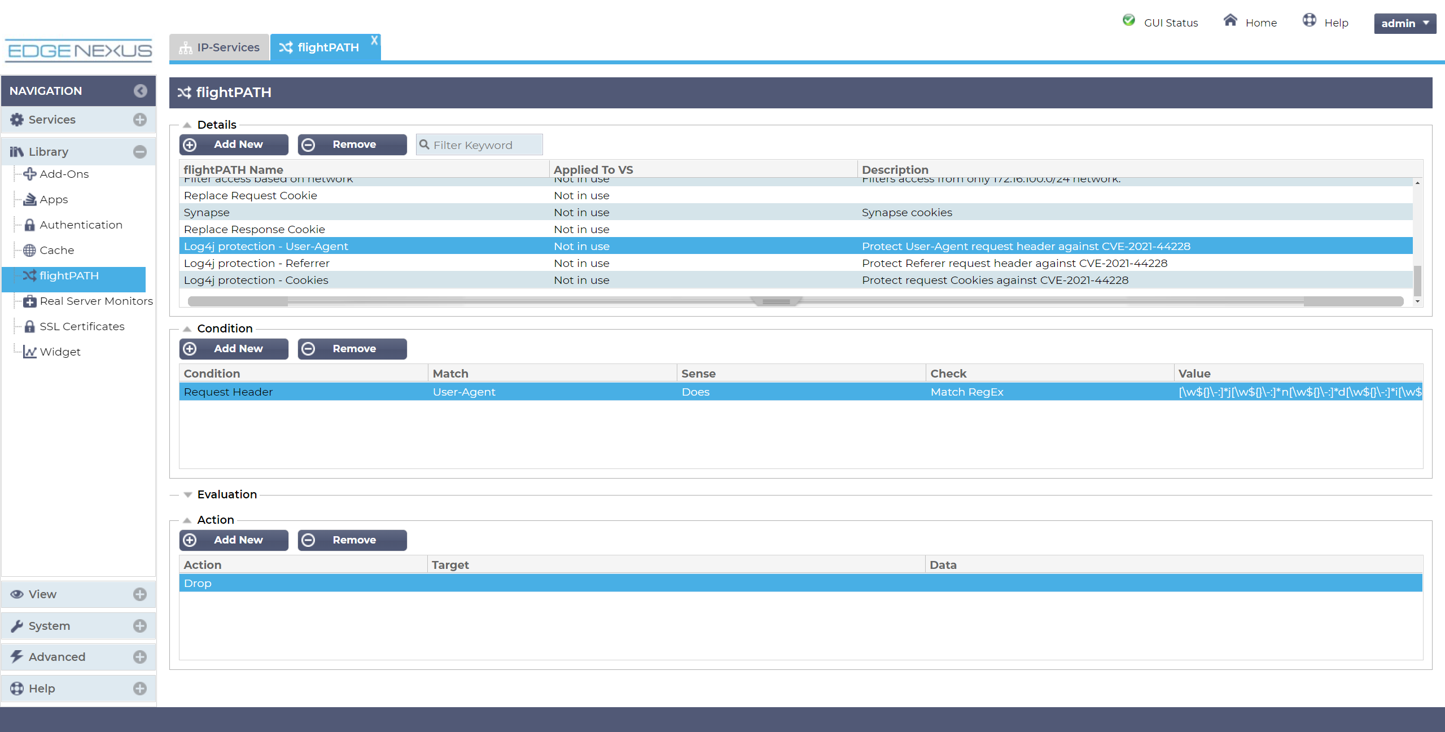The image size is (1445, 732).
Task: Select Log4j protection - Cookies row
Action: [796, 280]
